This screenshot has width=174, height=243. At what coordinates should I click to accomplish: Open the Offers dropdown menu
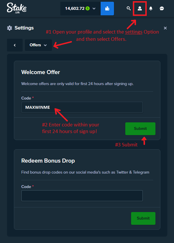(x=38, y=45)
